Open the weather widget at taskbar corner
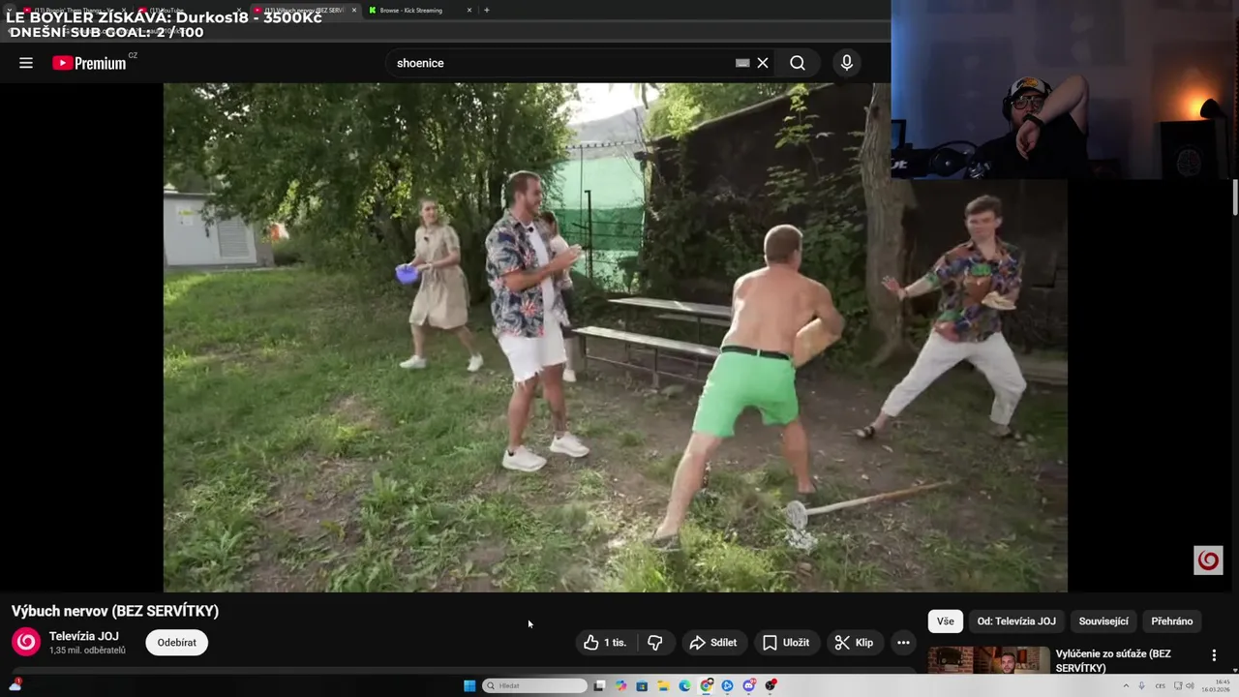Viewport: 1239px width, 697px height. tap(15, 684)
